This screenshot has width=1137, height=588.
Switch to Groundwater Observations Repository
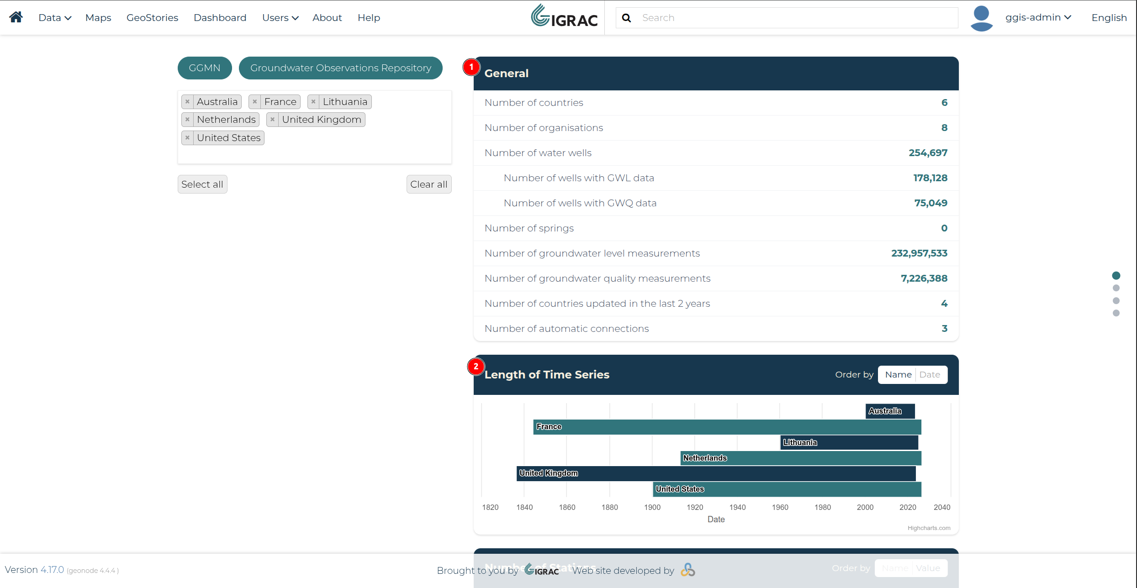pos(341,68)
